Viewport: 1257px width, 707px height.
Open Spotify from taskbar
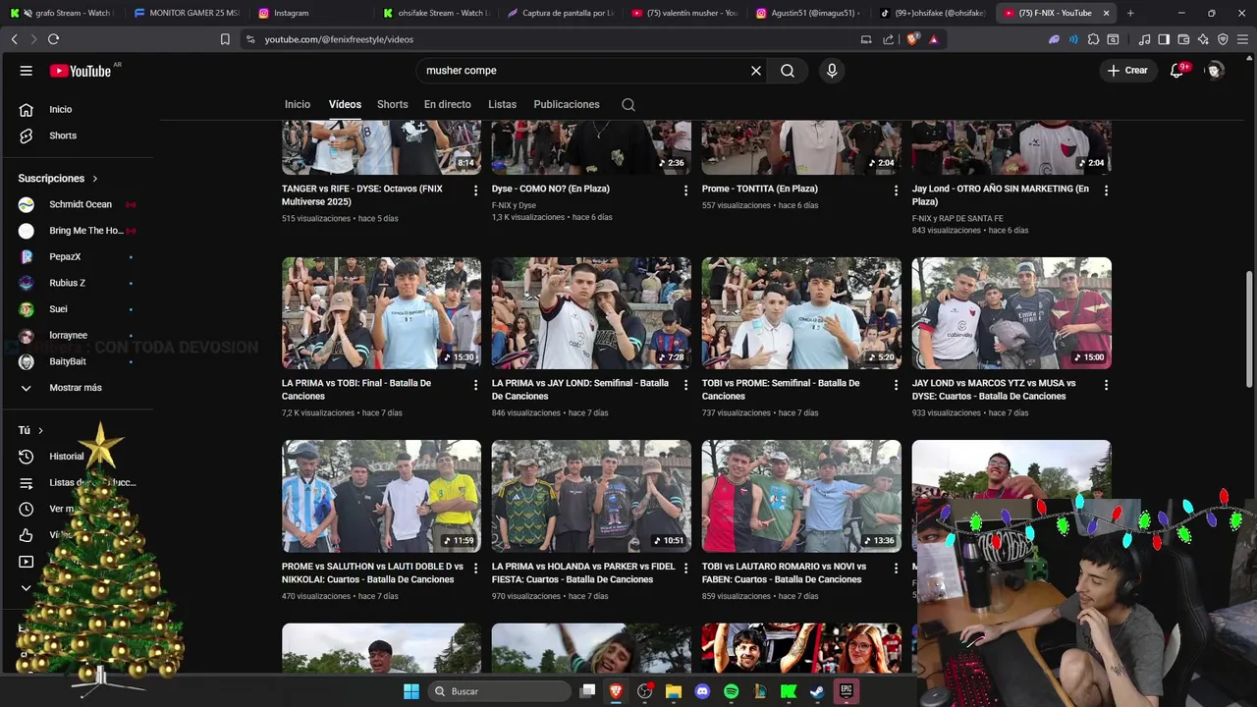coord(731,691)
